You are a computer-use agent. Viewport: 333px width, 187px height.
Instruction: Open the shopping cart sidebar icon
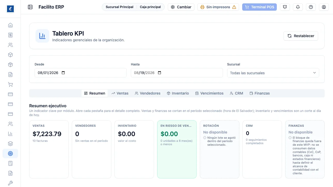tap(10, 84)
